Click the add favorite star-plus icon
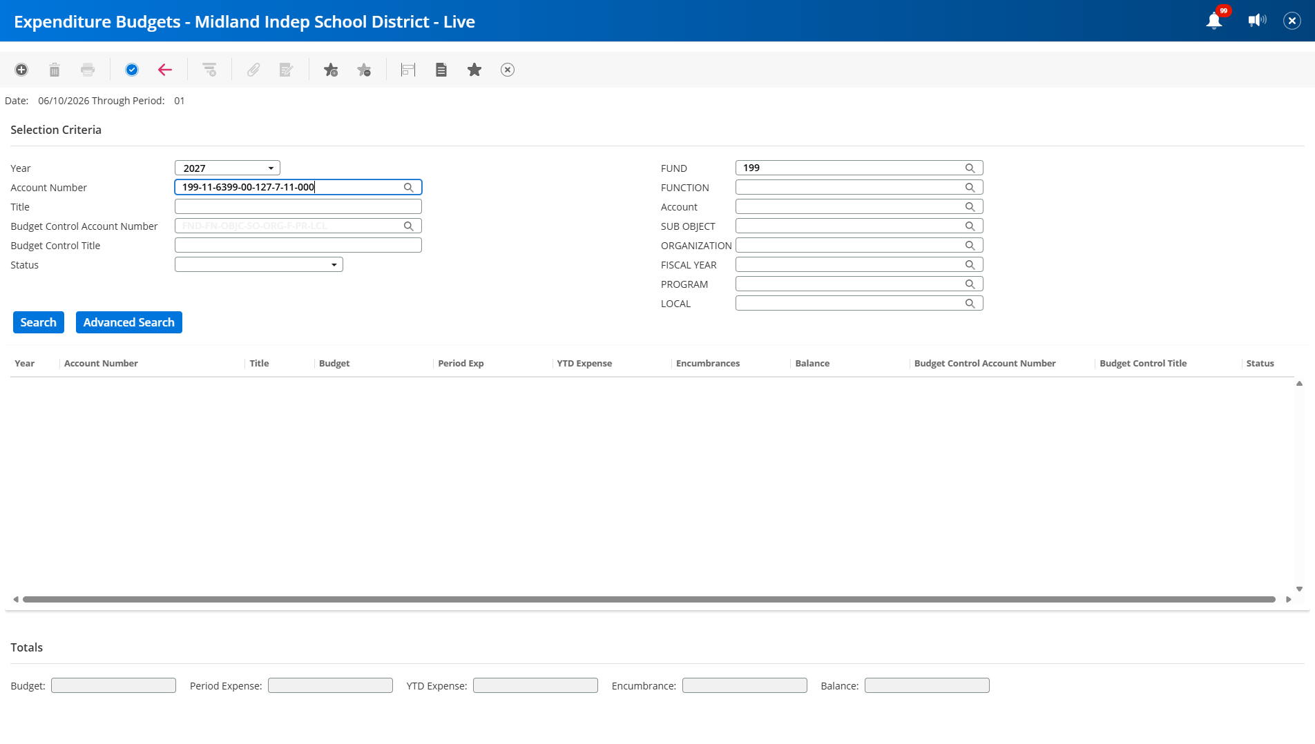1315x744 pixels. pyautogui.click(x=331, y=70)
